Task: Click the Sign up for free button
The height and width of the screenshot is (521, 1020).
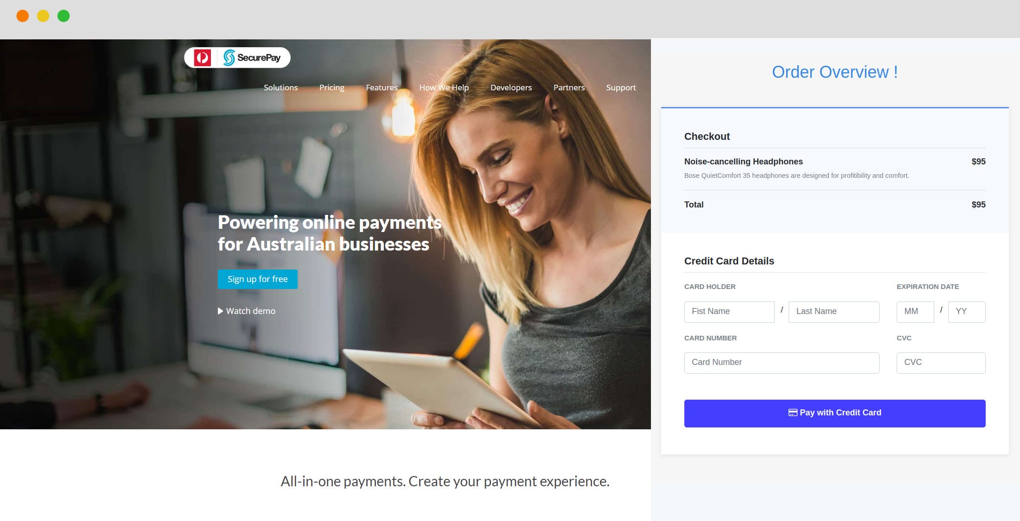Action: click(258, 278)
